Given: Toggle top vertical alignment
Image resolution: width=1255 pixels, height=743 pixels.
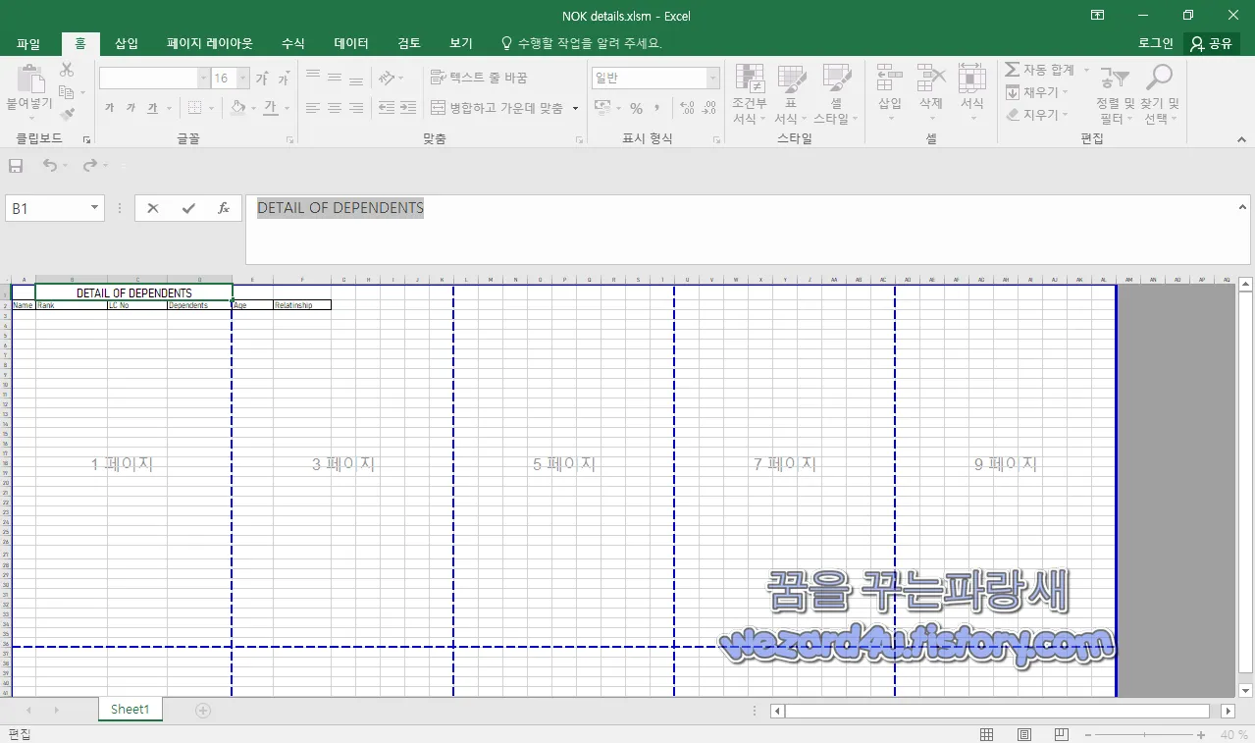Looking at the screenshot, I should click(313, 78).
